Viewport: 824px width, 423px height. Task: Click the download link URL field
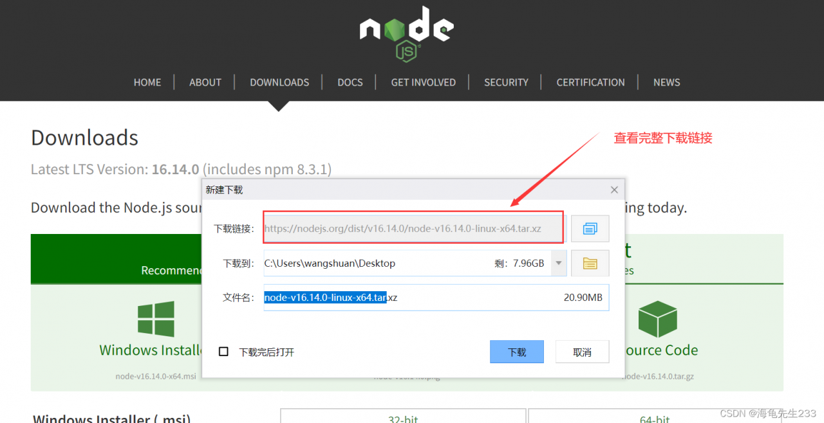pyautogui.click(x=413, y=228)
